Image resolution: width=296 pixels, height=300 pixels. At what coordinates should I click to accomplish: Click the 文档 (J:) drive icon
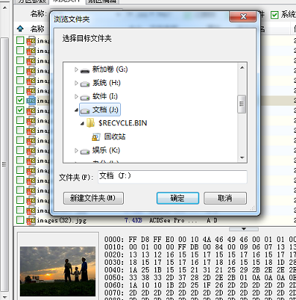tap(85, 111)
